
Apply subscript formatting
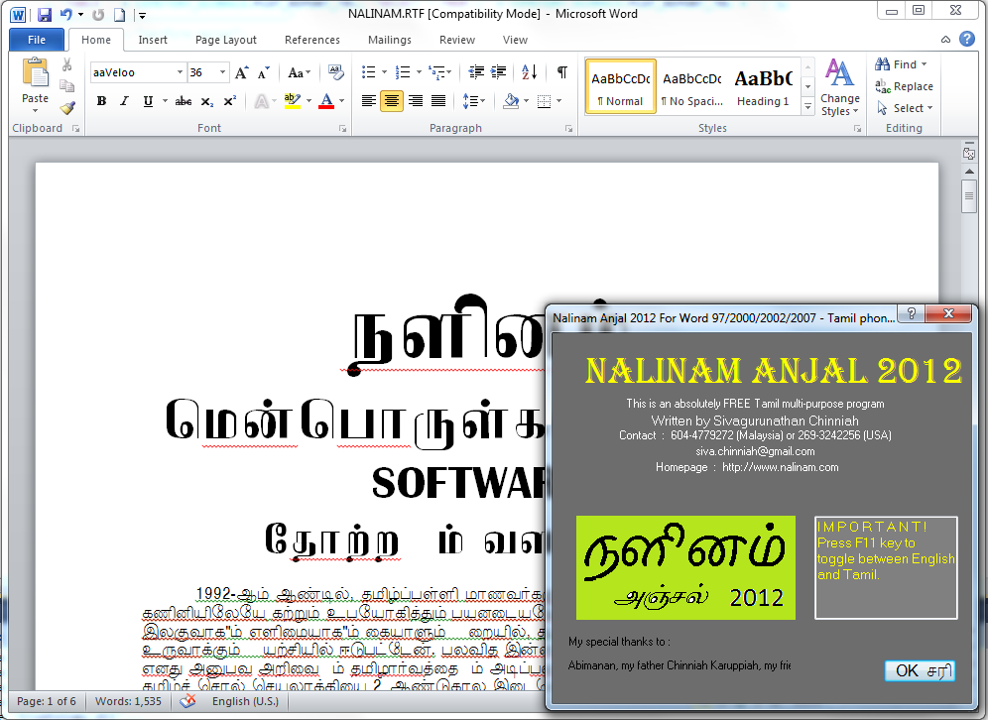(206, 101)
